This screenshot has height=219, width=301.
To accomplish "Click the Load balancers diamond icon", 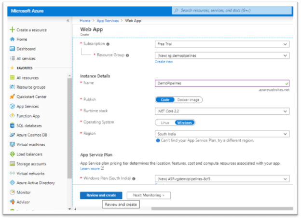I will point(12,154).
